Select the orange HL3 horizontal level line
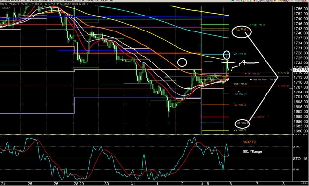309x186 pixels. pos(216,105)
